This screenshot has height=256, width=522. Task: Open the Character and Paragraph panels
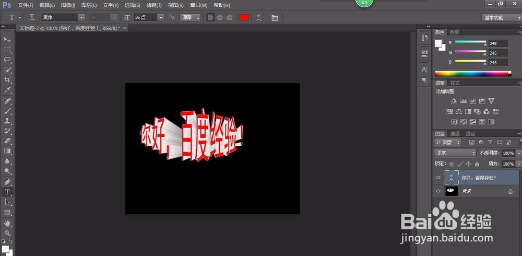pos(275,18)
